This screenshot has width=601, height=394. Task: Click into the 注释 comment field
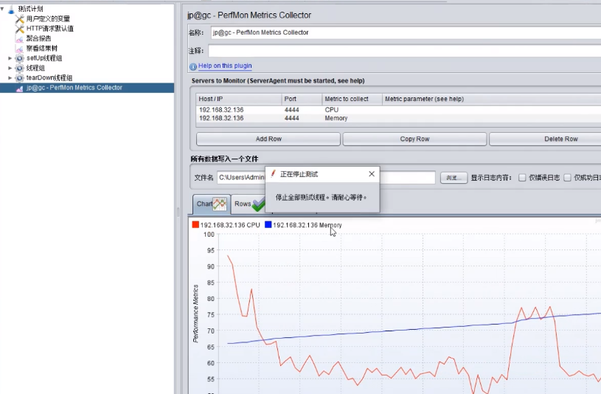[405, 51]
